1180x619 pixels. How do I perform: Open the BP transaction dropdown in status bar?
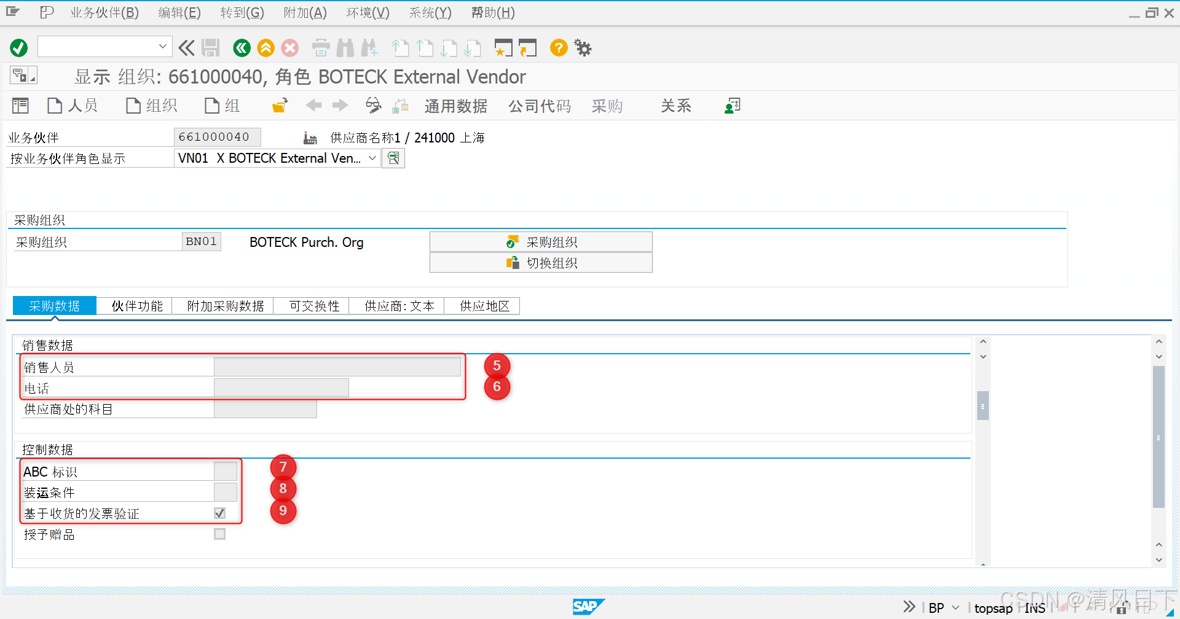tap(955, 608)
